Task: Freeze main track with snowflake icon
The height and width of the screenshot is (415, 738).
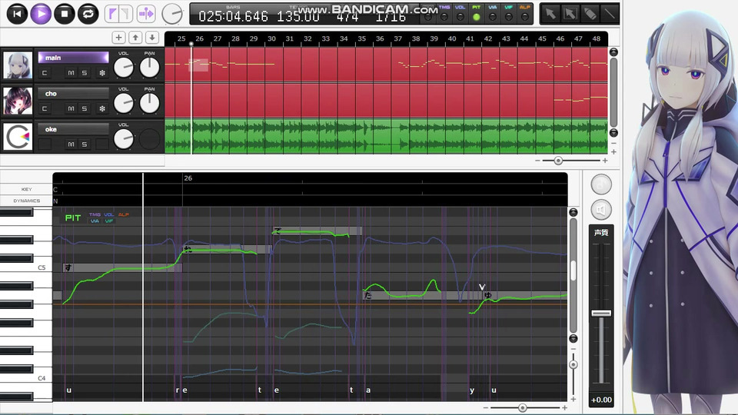Action: click(x=102, y=73)
